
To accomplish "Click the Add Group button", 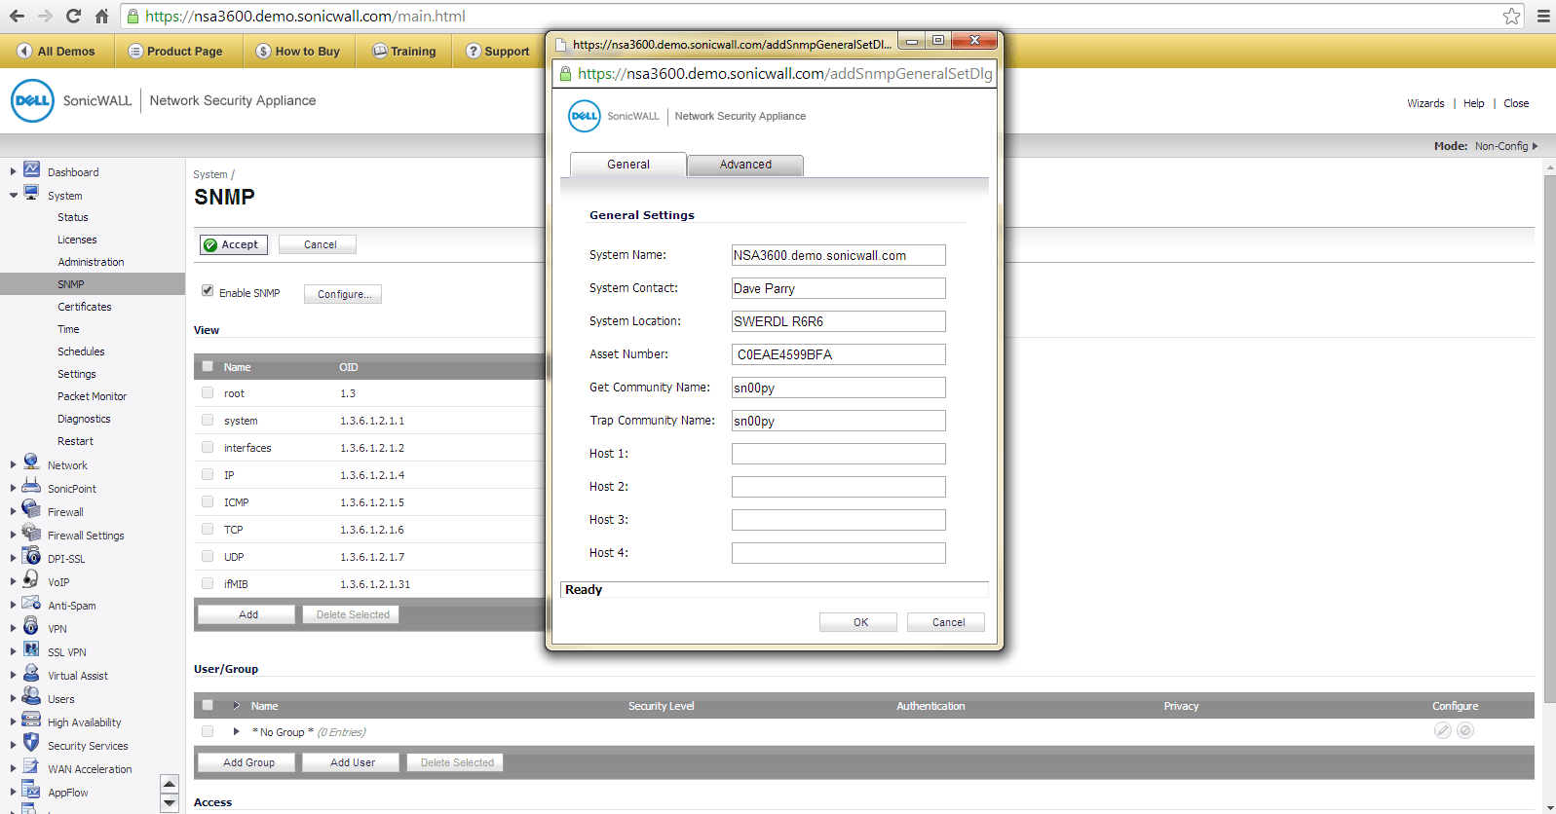I will 248,762.
